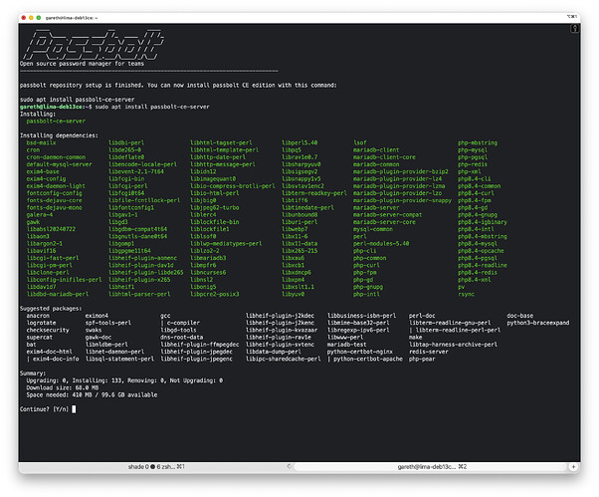This screenshot has width=599, height=497.
Task: Add a new terminal tab with plus button
Action: click(573, 467)
